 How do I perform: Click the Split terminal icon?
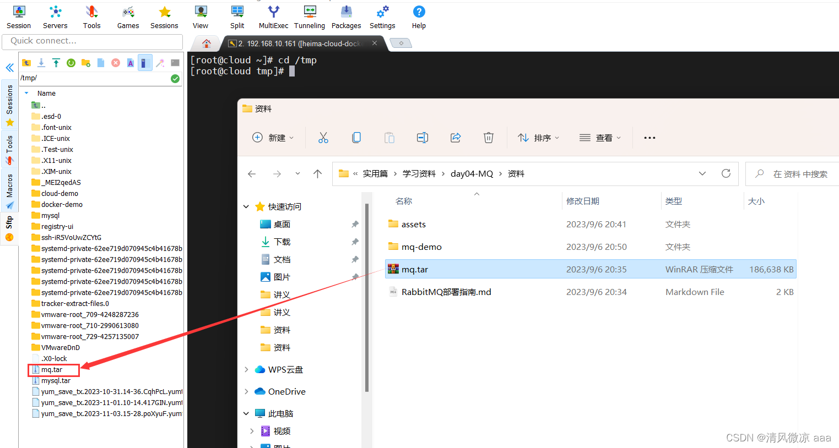pos(237,17)
